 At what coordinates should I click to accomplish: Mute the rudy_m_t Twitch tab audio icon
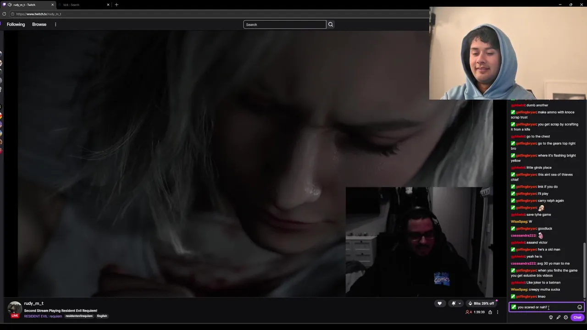(x=10, y=5)
